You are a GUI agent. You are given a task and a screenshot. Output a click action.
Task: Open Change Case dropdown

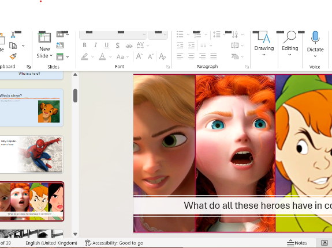[122, 56]
